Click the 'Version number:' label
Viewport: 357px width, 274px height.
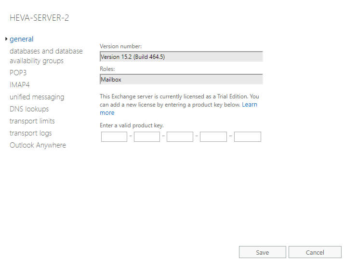click(120, 46)
